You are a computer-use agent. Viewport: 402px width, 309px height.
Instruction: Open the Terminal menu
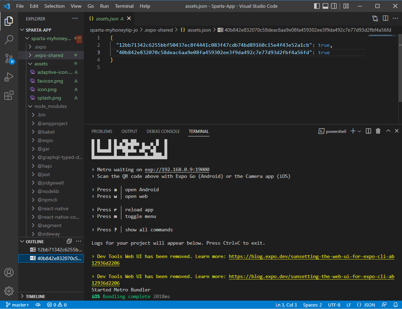coord(124,6)
